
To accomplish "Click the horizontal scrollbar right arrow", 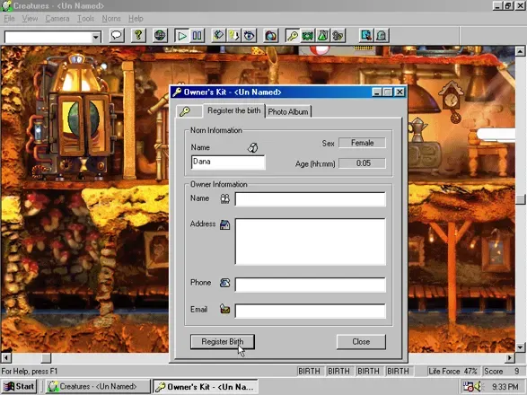I will [x=510, y=357].
